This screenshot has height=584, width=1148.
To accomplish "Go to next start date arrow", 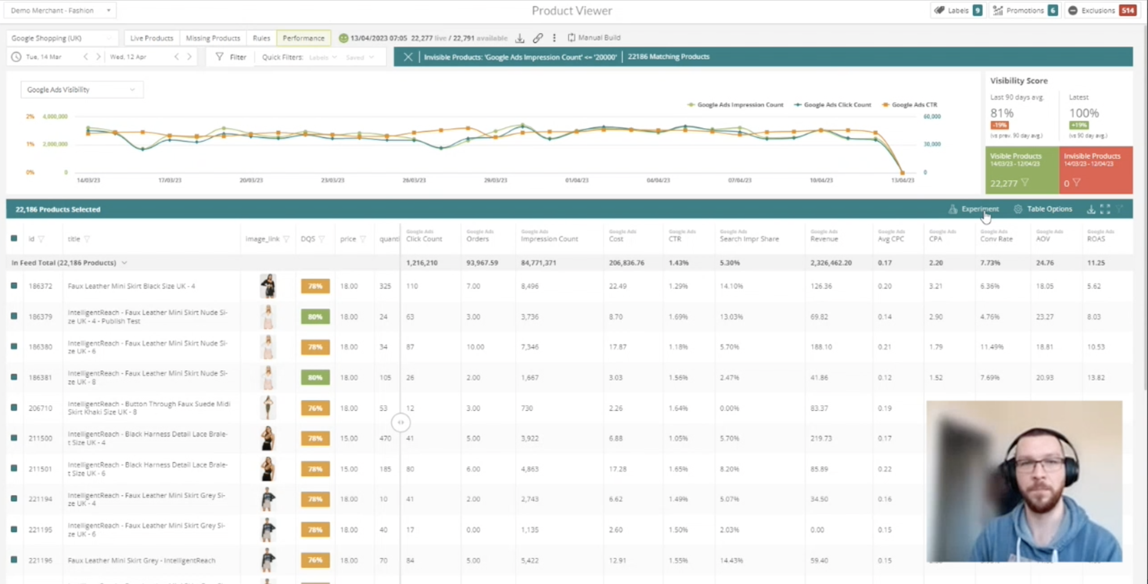I will [98, 57].
